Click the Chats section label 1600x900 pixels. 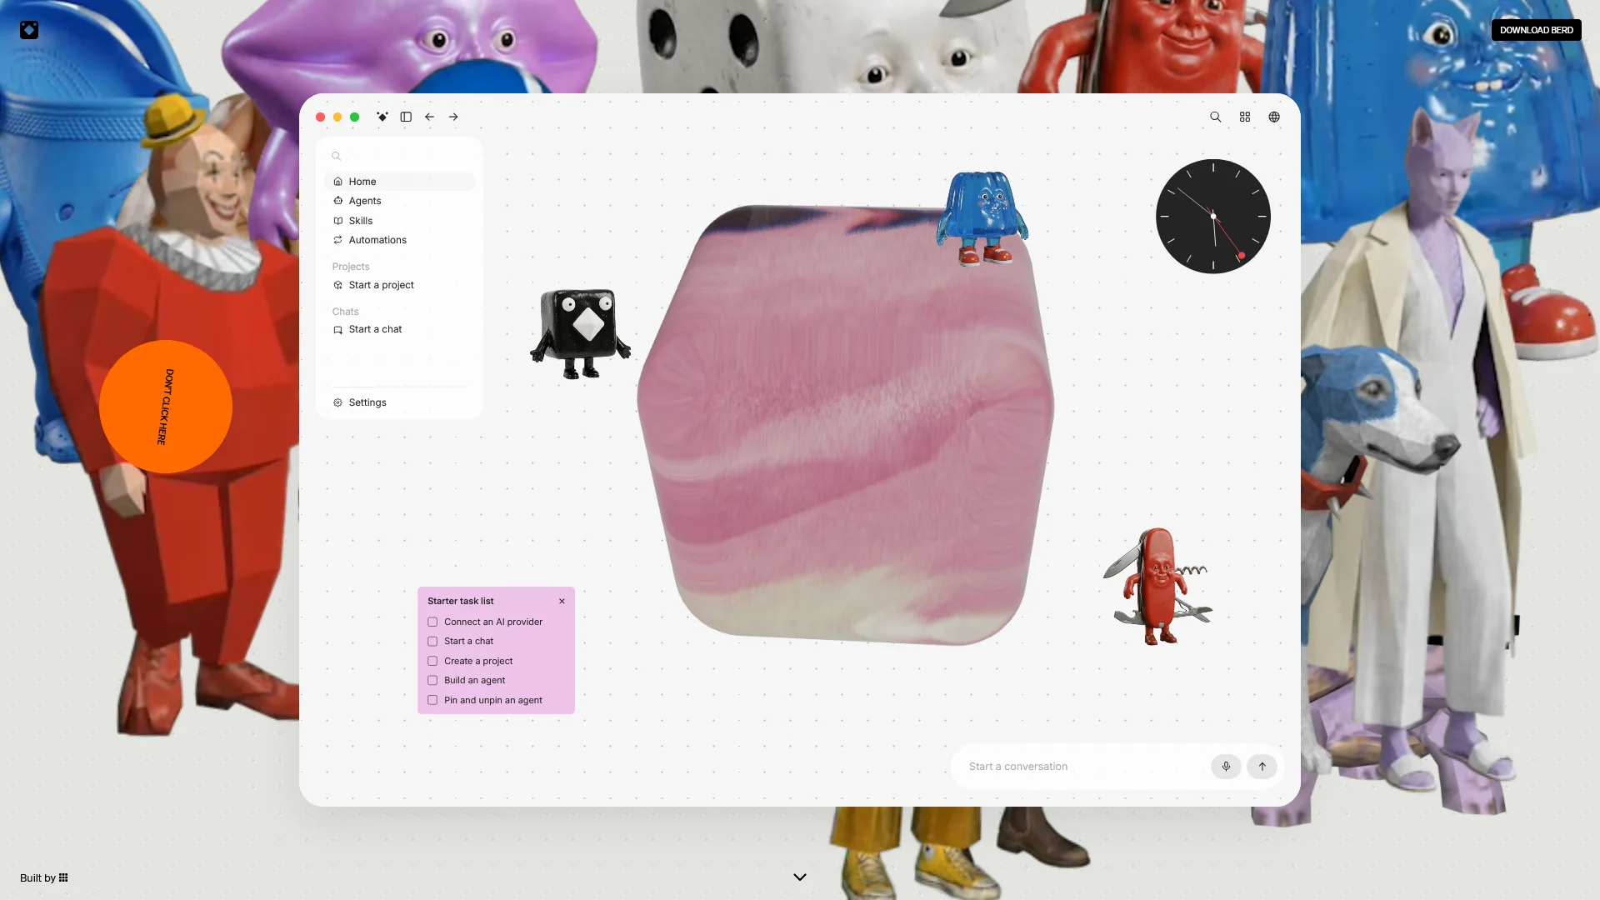pyautogui.click(x=345, y=312)
